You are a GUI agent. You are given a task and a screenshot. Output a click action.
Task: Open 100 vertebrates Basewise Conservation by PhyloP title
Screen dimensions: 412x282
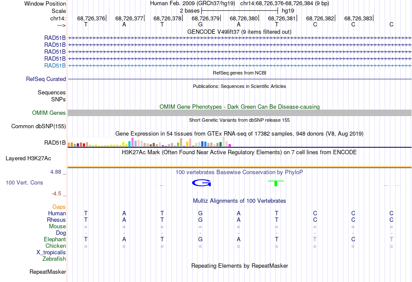point(239,172)
